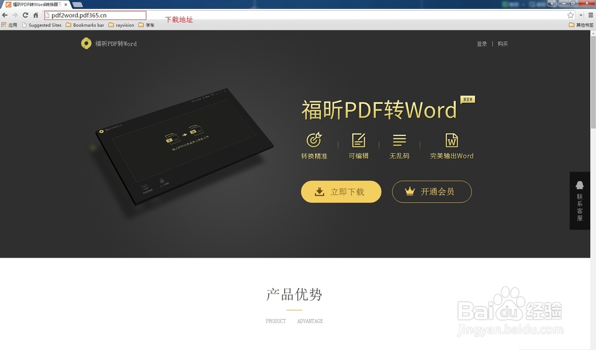
Task: Click the 登录 link
Action: click(x=482, y=44)
